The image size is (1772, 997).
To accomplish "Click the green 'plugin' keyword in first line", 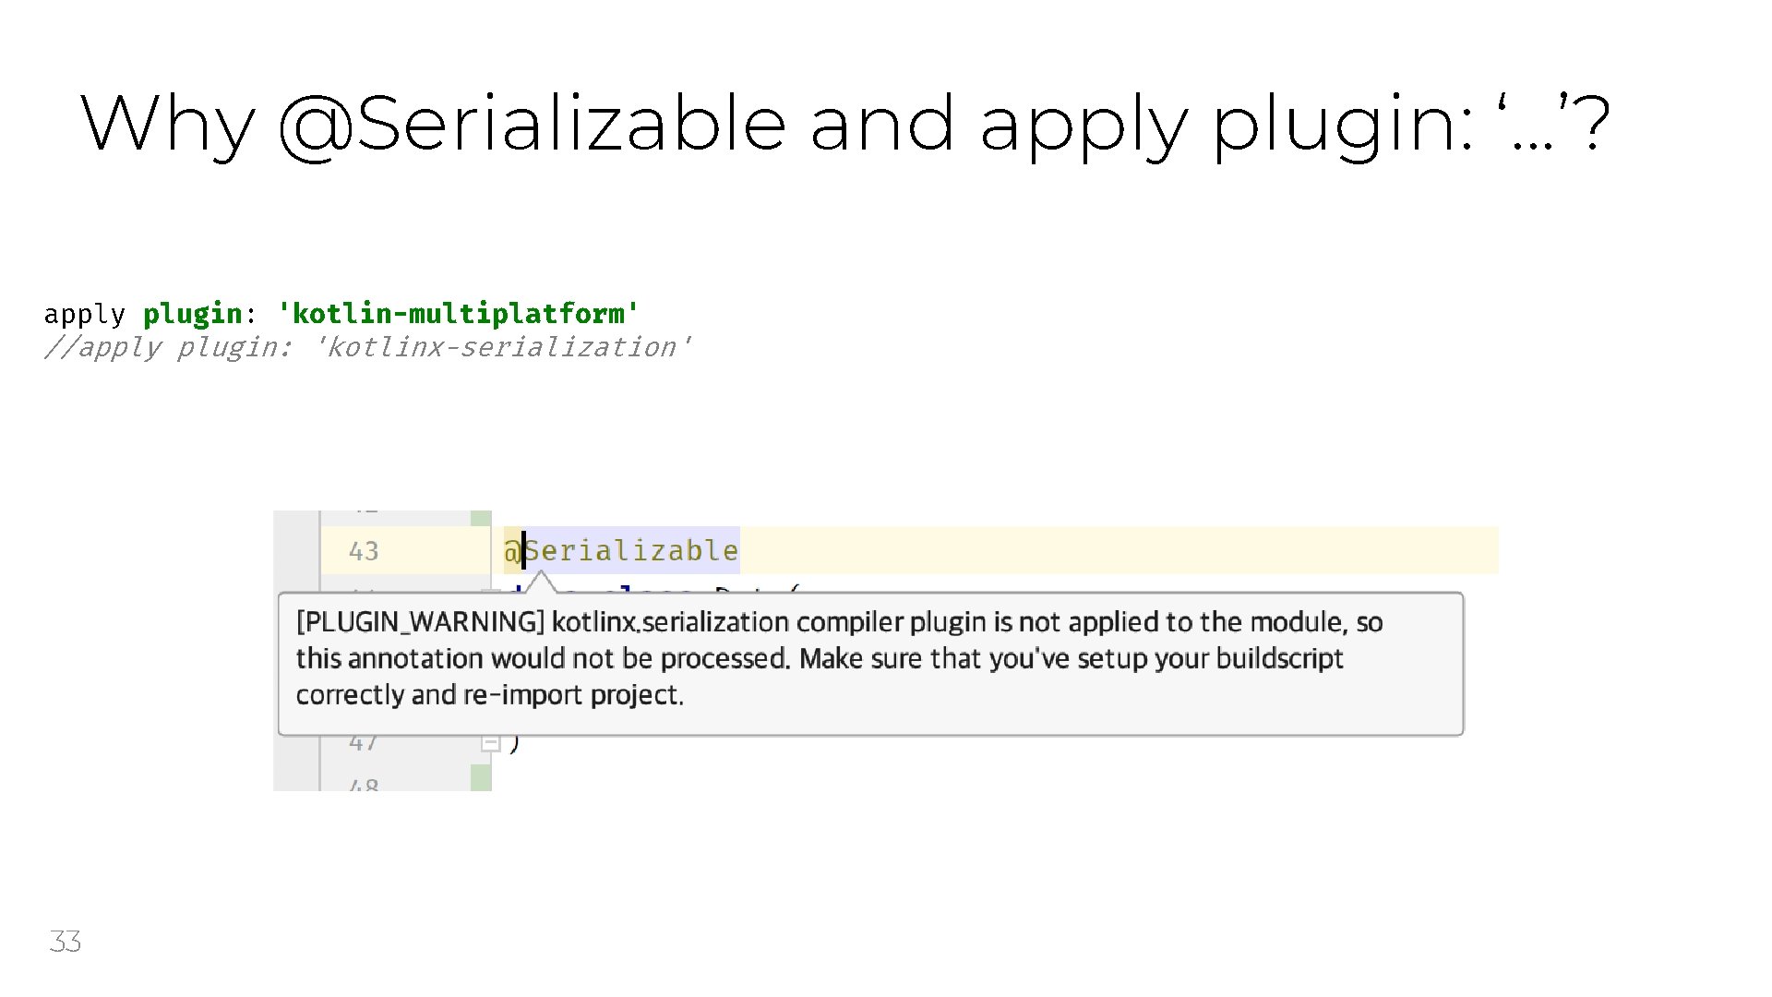I will [x=192, y=314].
